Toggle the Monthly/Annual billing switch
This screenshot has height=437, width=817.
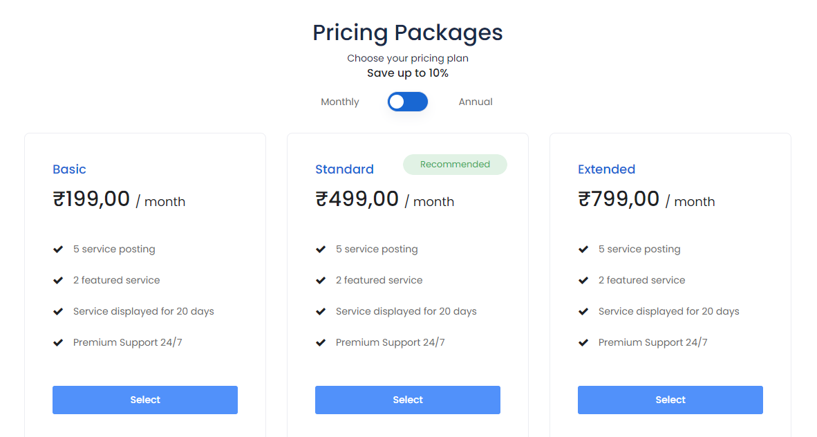[408, 102]
